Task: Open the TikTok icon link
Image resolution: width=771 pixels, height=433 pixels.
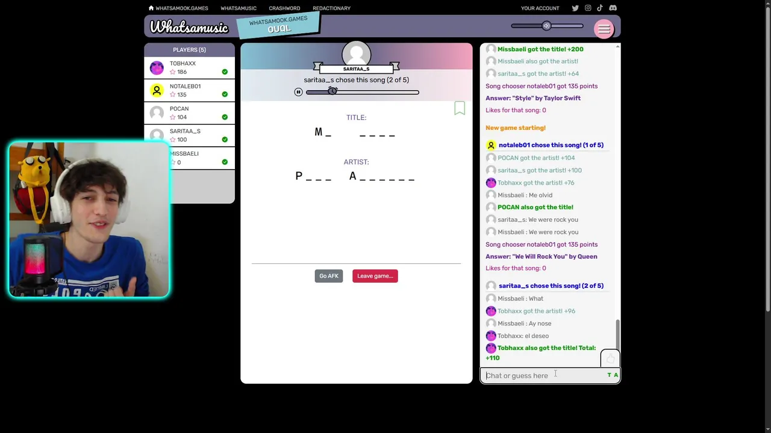Action: [x=600, y=8]
